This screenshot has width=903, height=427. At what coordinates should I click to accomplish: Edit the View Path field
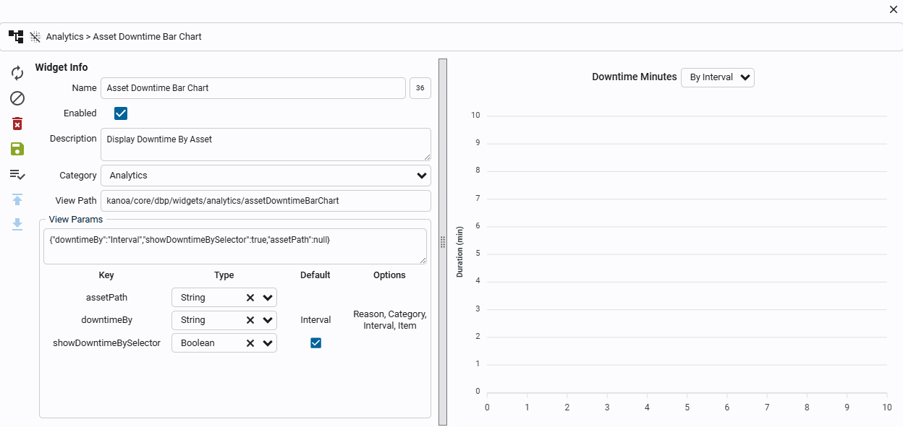[x=266, y=201]
